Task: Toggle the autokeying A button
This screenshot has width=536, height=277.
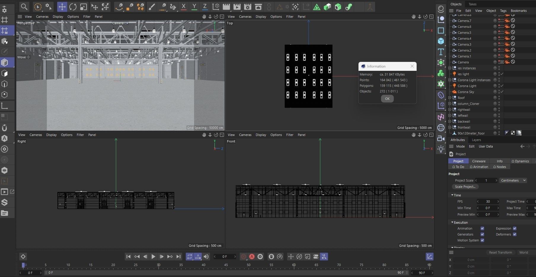Action: [x=252, y=257]
